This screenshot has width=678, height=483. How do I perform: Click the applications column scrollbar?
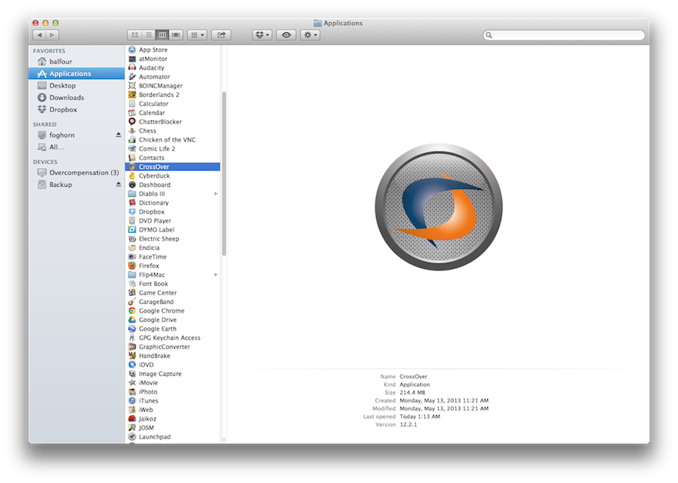(224, 172)
